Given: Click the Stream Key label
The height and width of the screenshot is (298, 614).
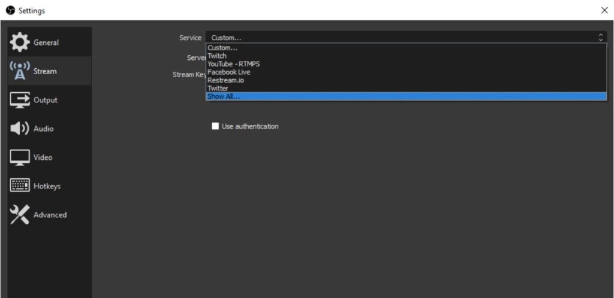Looking at the screenshot, I should 189,75.
